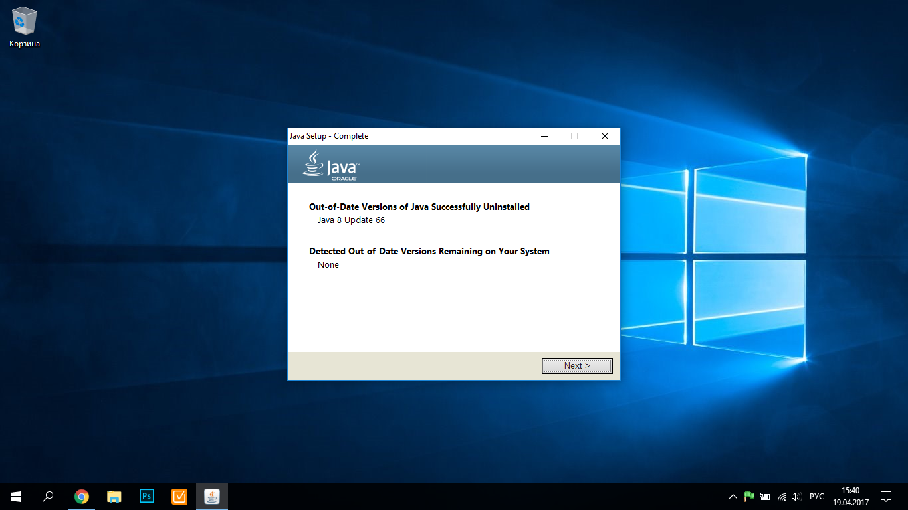The image size is (908, 510).
Task: Switch the РУС input language indicator
Action: [x=816, y=496]
